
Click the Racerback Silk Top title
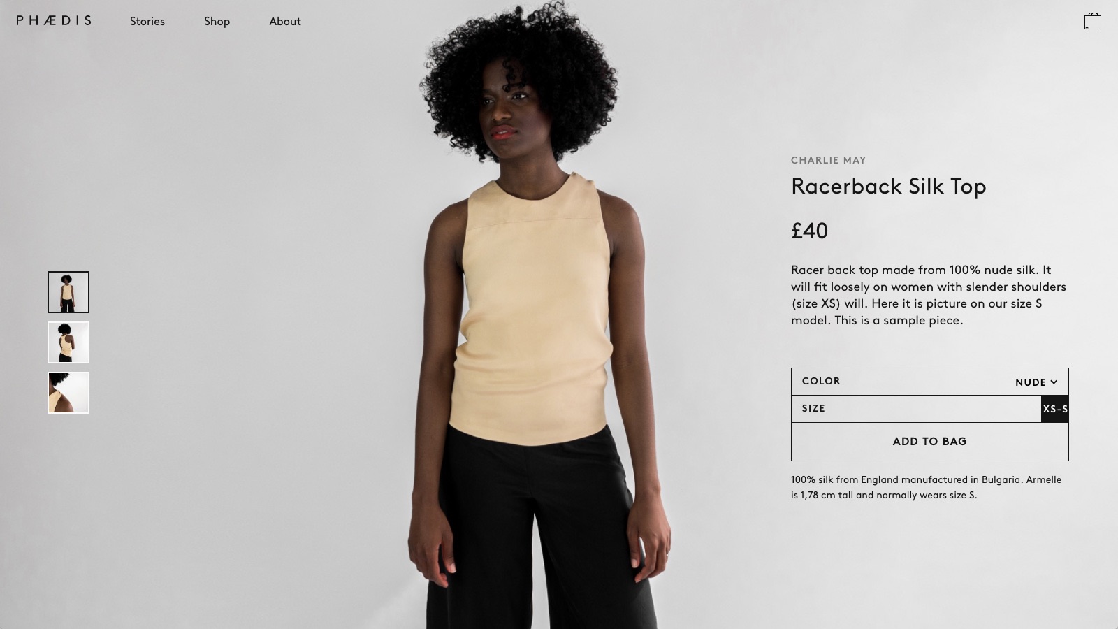(889, 187)
